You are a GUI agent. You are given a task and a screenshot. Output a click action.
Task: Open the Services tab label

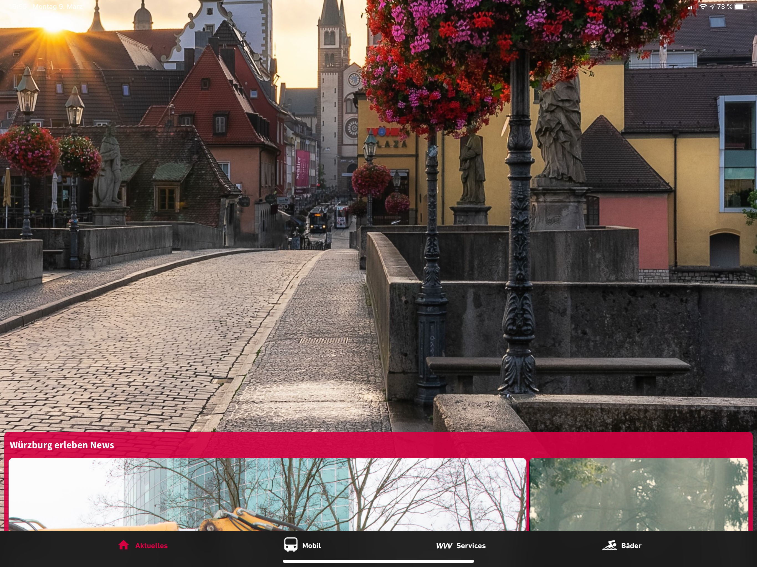click(x=471, y=546)
